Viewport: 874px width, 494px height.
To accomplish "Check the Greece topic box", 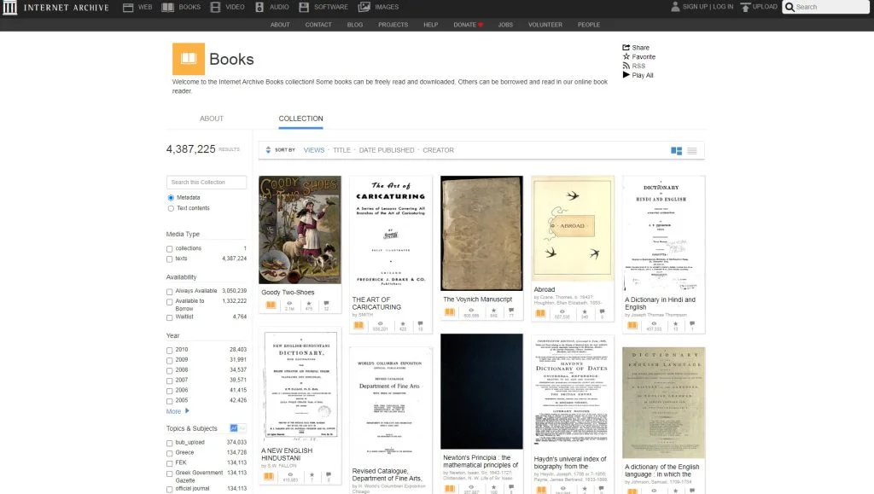I will pyautogui.click(x=170, y=453).
